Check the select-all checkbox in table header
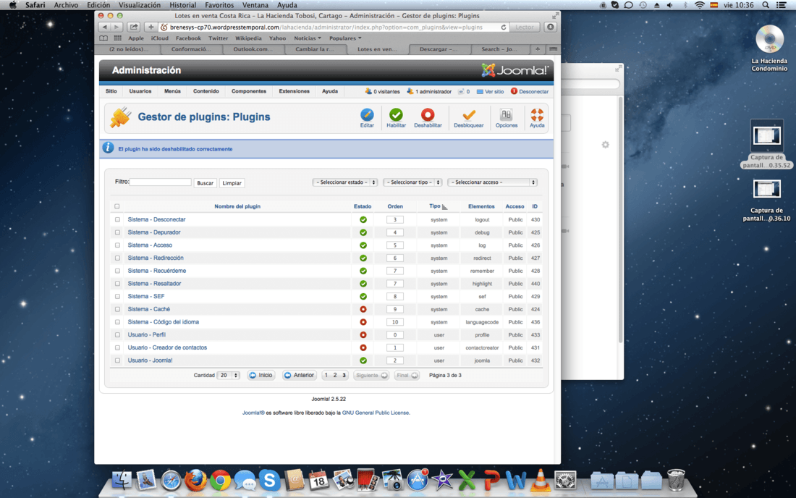This screenshot has width=796, height=498. pyautogui.click(x=117, y=206)
